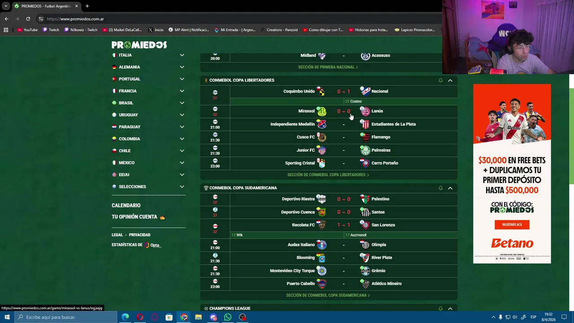The width and height of the screenshot is (574, 323).
Task: Expand the COLOMBIA league menu
Action: click(x=182, y=139)
